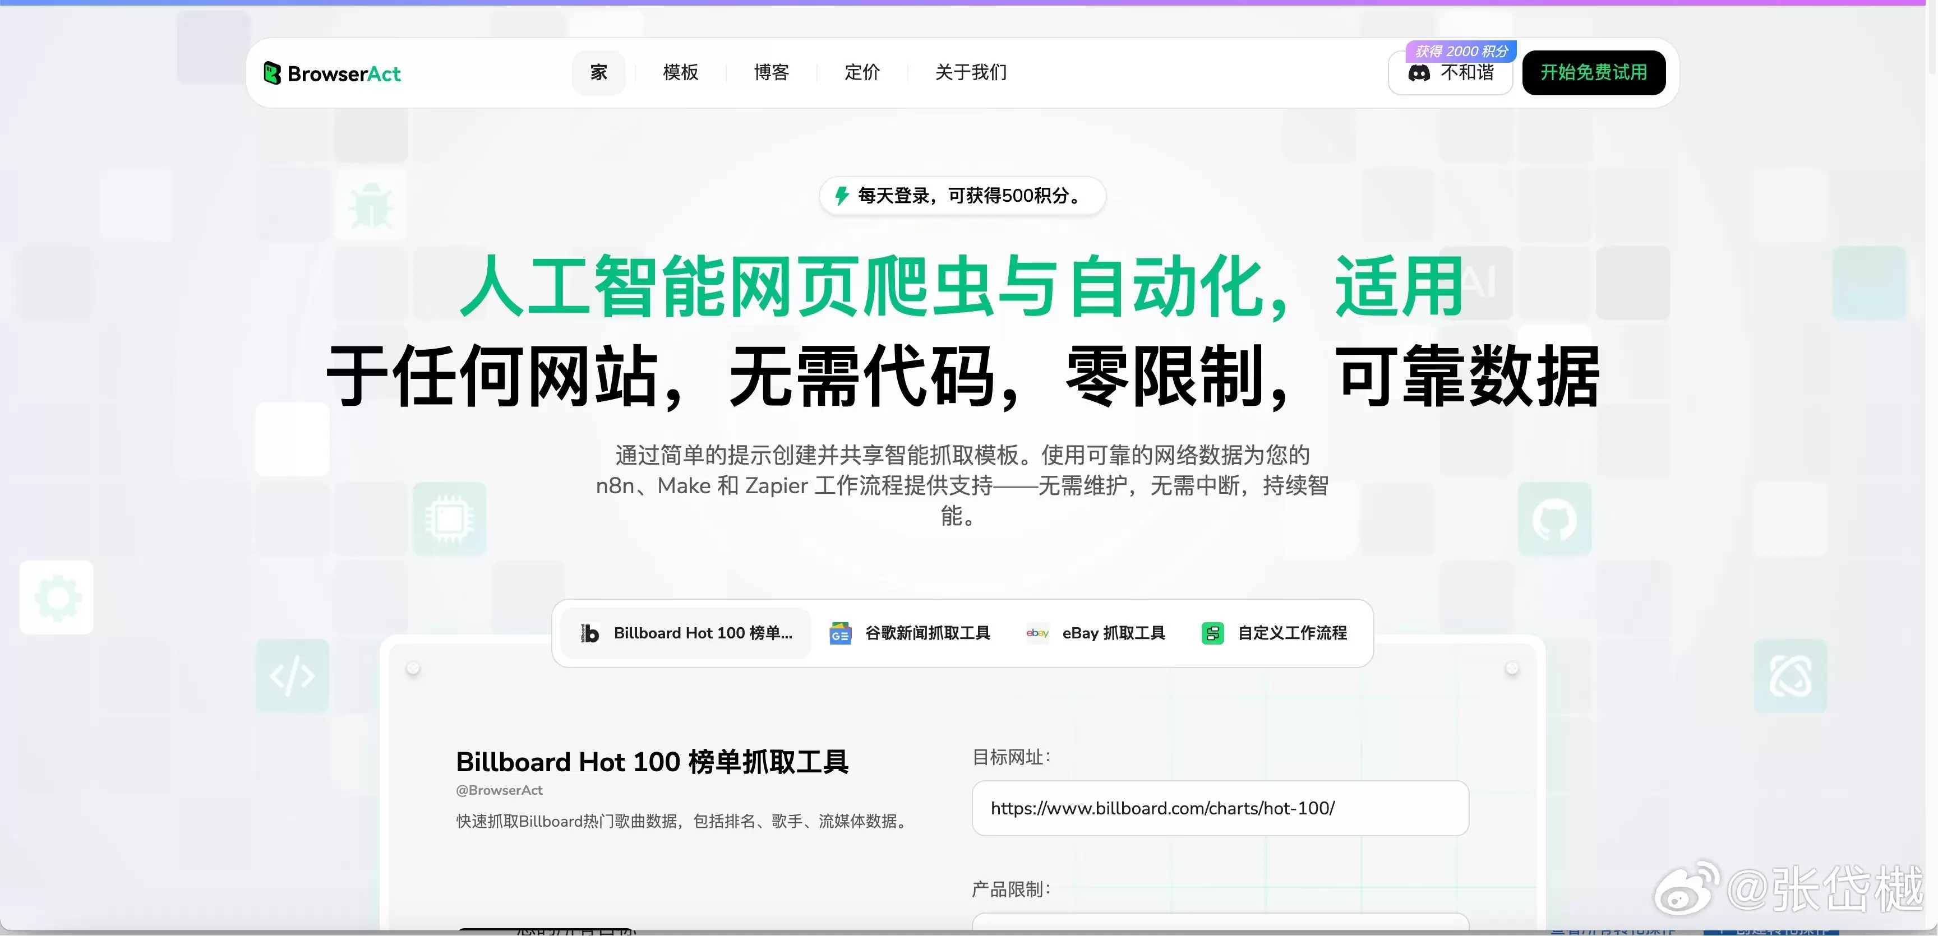The image size is (1938, 936).
Task: Click the eBay logo icon
Action: tap(1037, 633)
